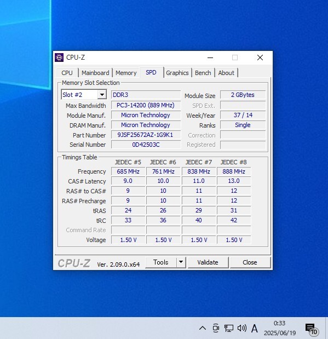Click the JEDEC #8 column header
This screenshot has width=328, height=339.
[x=234, y=162]
